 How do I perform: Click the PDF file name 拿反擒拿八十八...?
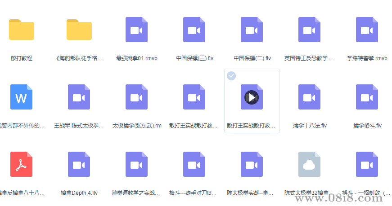(x=22, y=193)
